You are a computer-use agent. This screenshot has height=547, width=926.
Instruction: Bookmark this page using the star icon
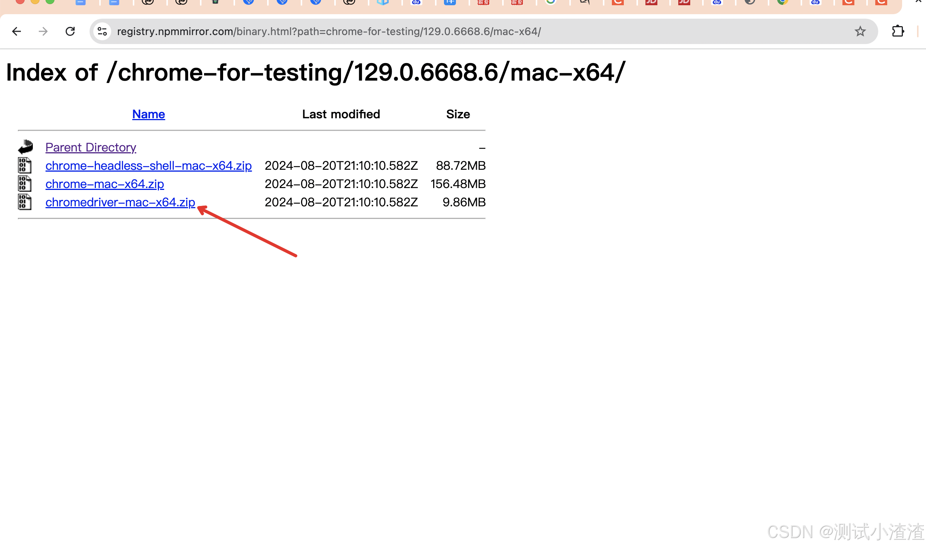860,31
